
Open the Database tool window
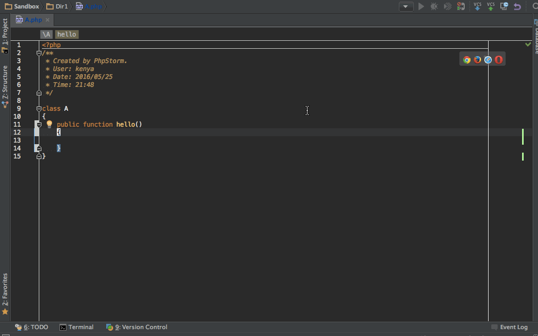click(x=535, y=37)
